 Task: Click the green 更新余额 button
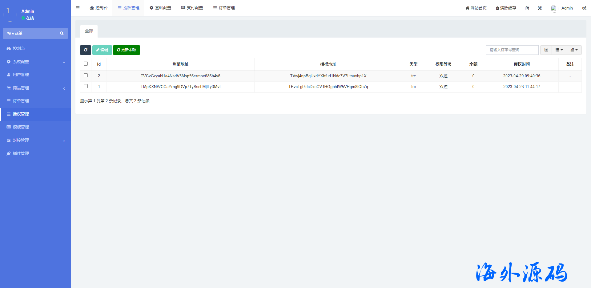pyautogui.click(x=127, y=50)
